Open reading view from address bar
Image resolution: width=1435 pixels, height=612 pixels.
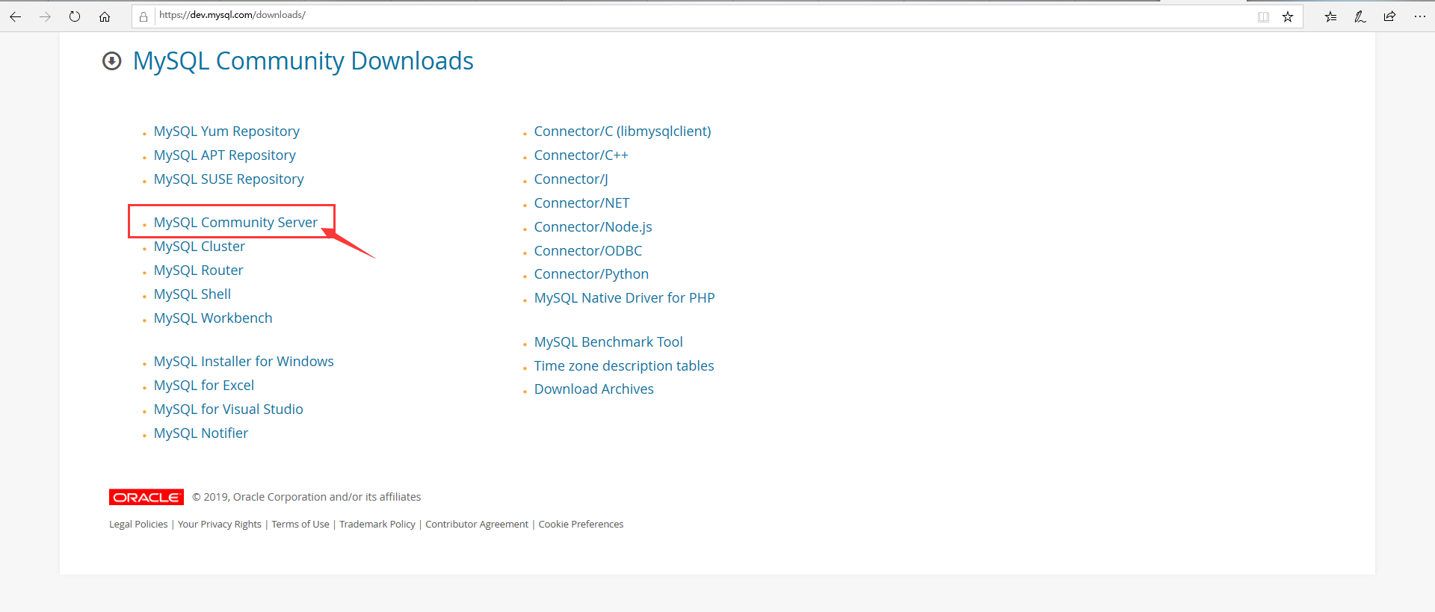[1264, 16]
